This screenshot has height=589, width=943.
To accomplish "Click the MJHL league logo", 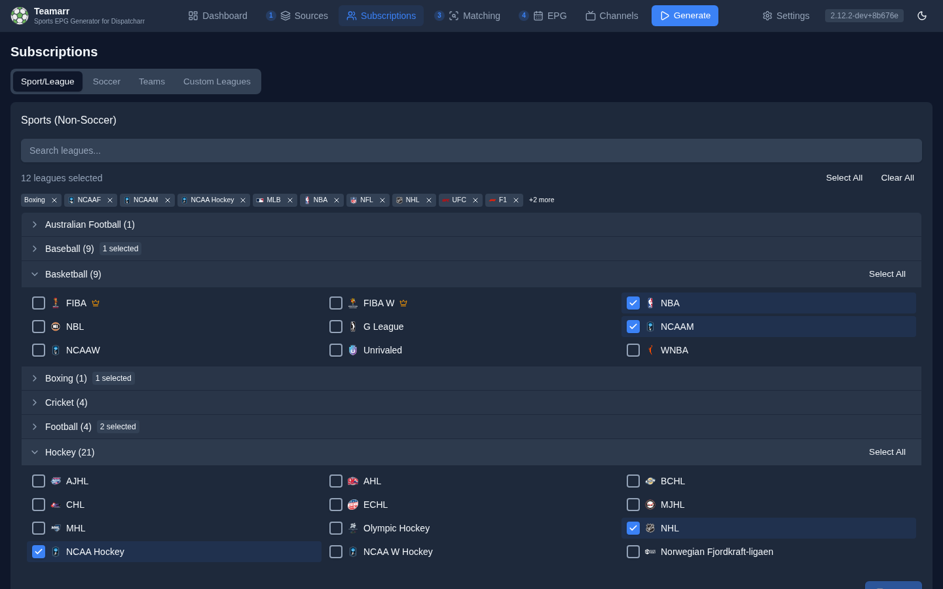I will (x=650, y=505).
